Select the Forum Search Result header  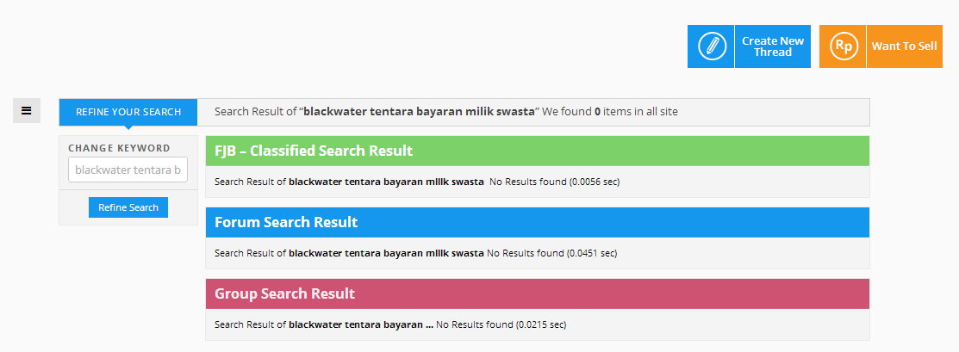[537, 222]
